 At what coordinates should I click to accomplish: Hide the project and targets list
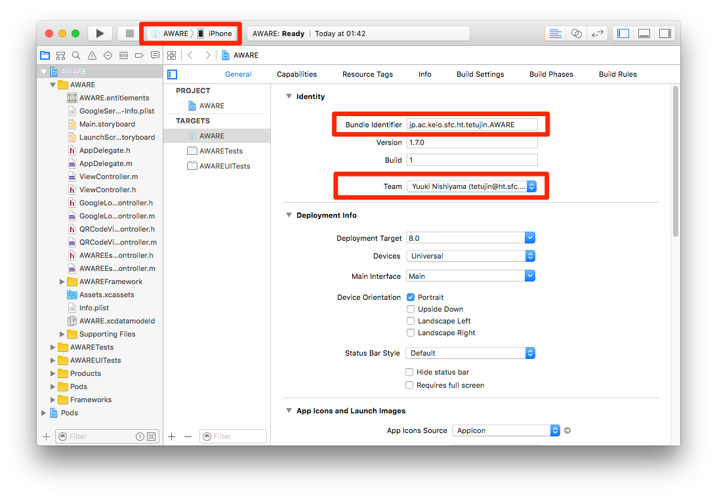[x=173, y=74]
